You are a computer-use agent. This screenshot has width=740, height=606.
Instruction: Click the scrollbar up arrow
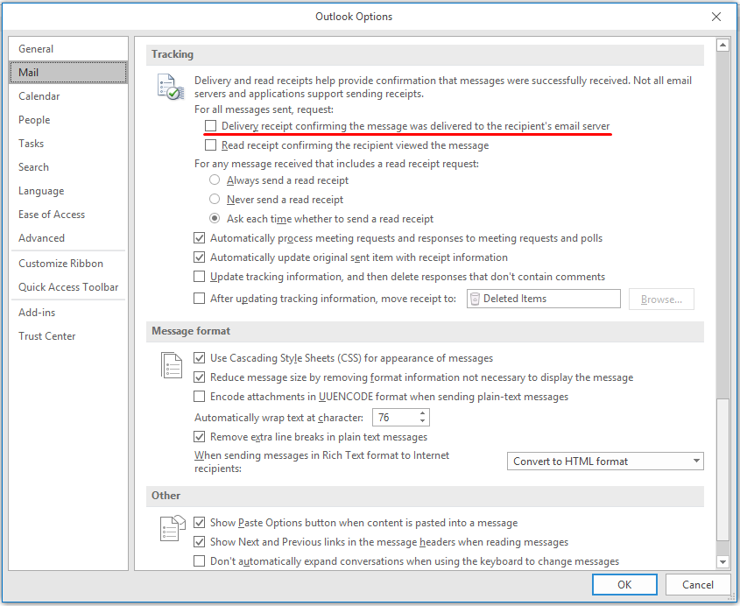pyautogui.click(x=722, y=45)
